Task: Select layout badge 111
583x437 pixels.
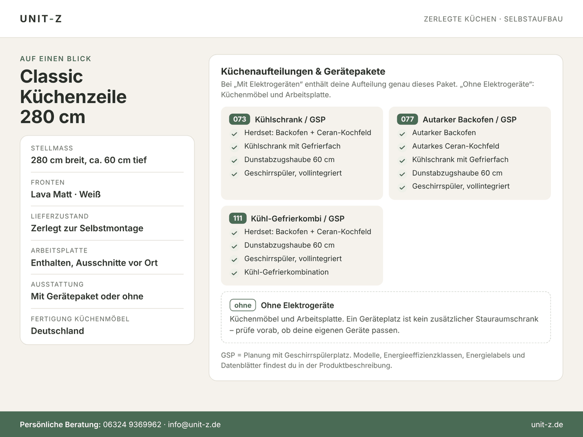Action: (238, 218)
